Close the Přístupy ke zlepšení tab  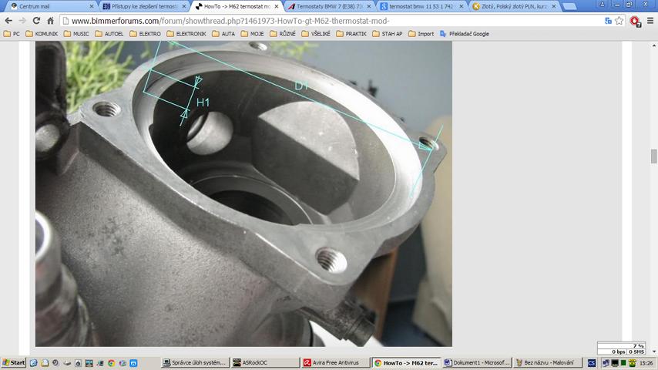point(184,6)
